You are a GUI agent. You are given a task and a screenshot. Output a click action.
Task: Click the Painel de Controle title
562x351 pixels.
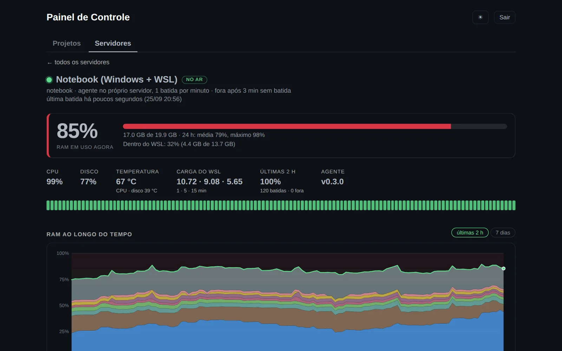coord(88,17)
